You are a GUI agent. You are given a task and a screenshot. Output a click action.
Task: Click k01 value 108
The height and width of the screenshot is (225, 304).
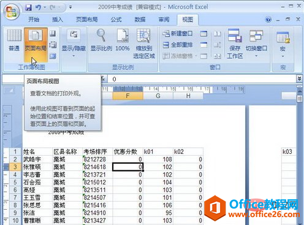coord(158,159)
